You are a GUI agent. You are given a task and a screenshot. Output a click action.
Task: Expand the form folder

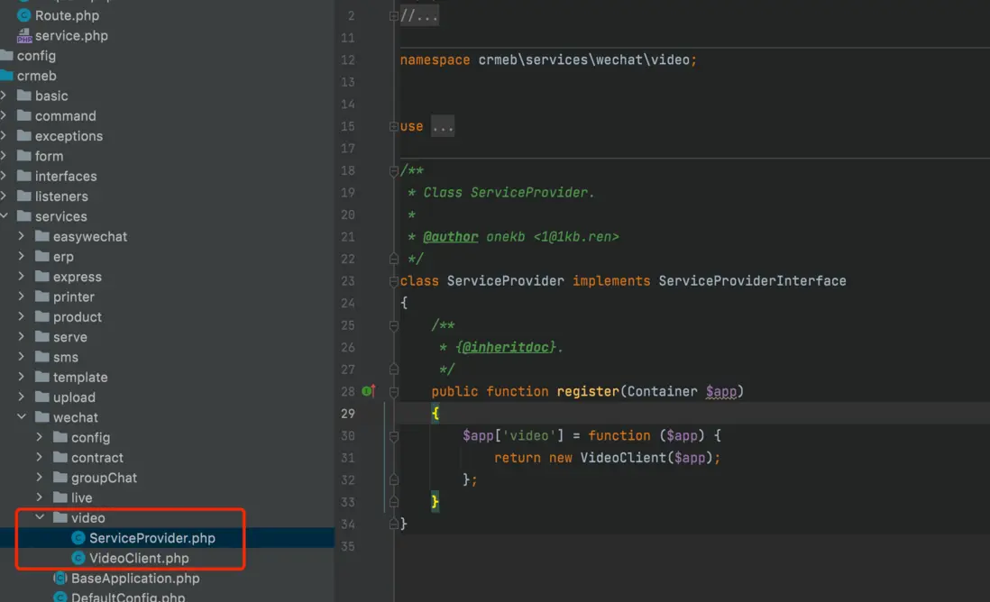coord(4,156)
